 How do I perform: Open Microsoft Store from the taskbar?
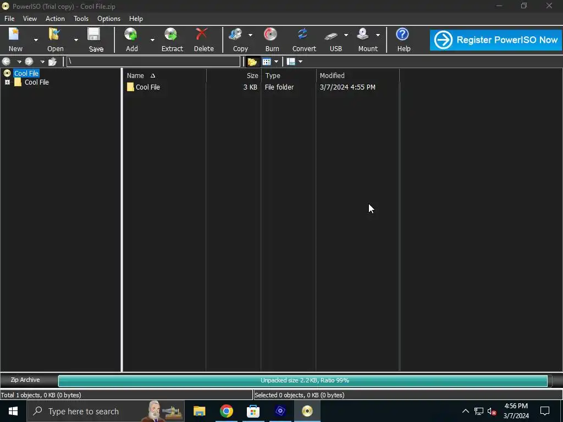coord(253,411)
